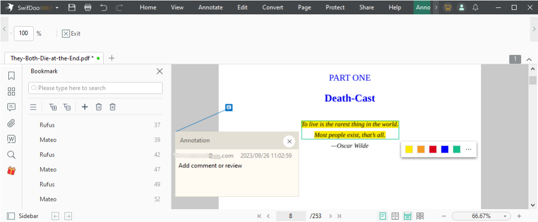Delete all bookmarks icon
Image resolution: width=538 pixels, height=222 pixels.
pyautogui.click(x=112, y=107)
